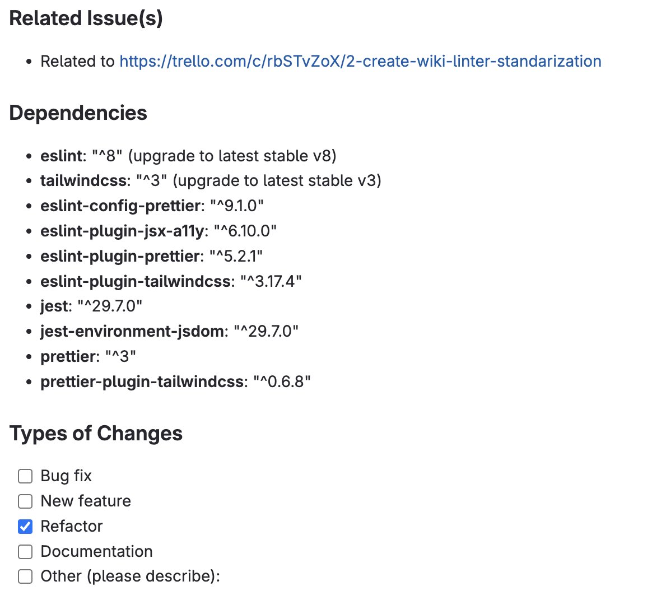The image size is (652, 614).
Task: Check the Bug fix checkbox
Action: pyautogui.click(x=25, y=476)
